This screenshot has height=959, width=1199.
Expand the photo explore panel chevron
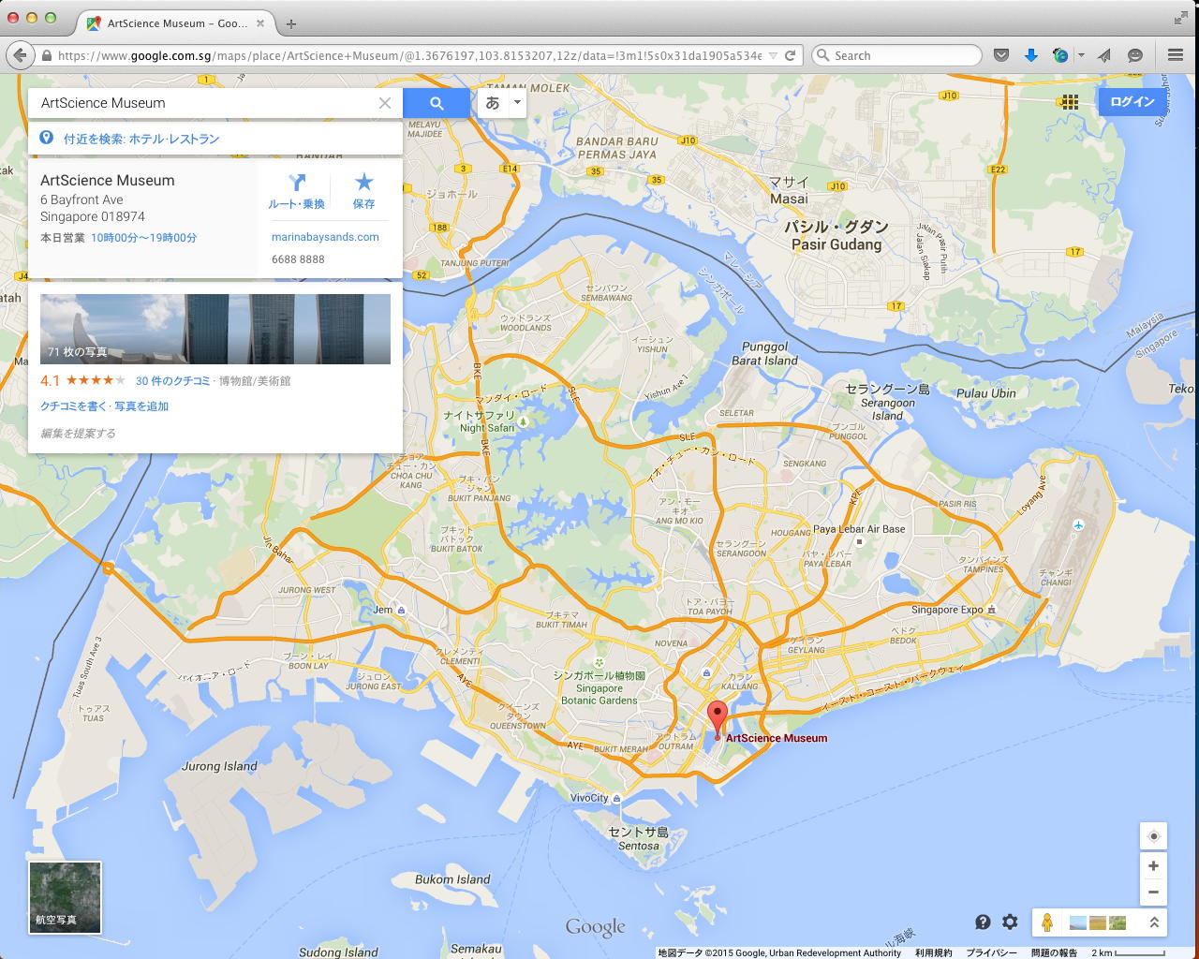(1154, 922)
